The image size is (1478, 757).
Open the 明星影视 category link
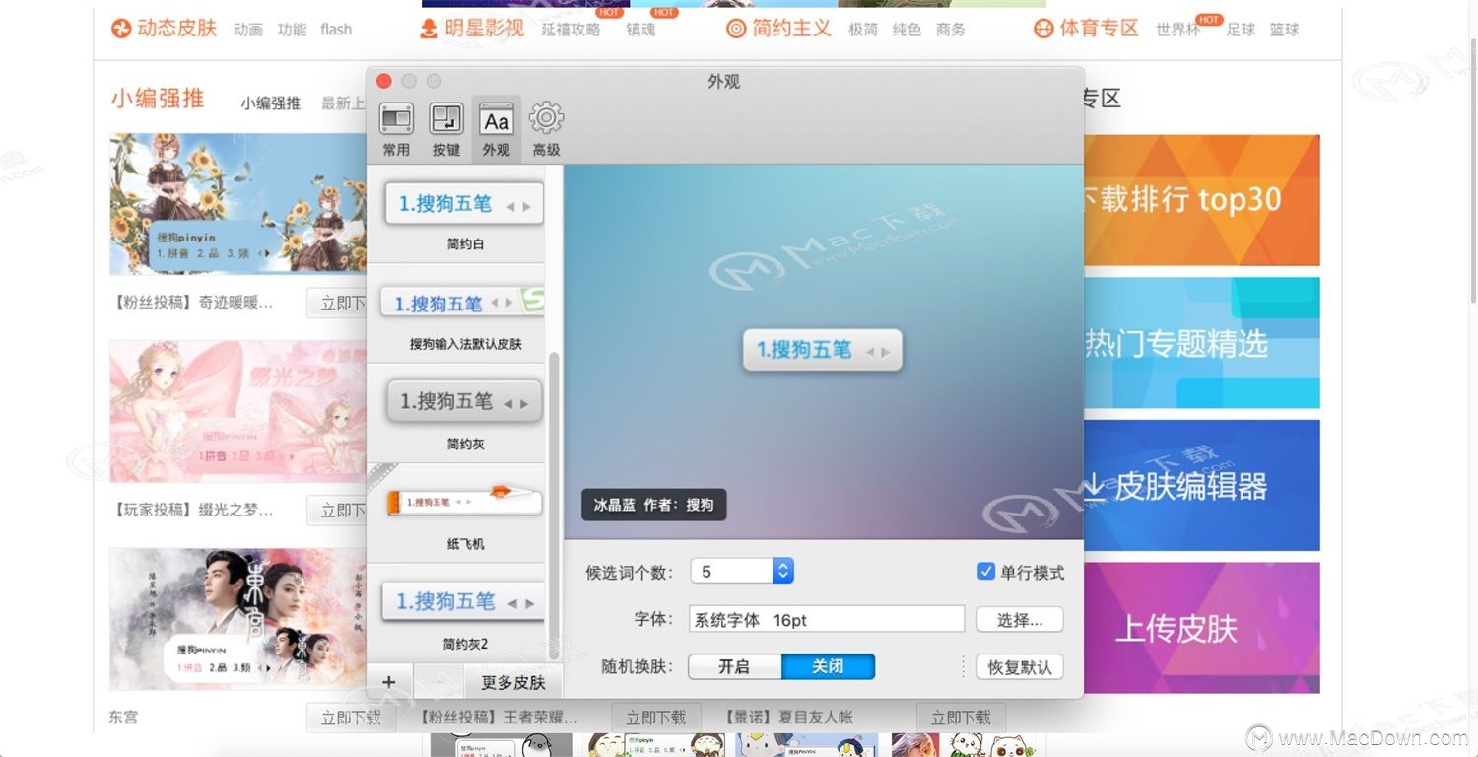tap(485, 29)
